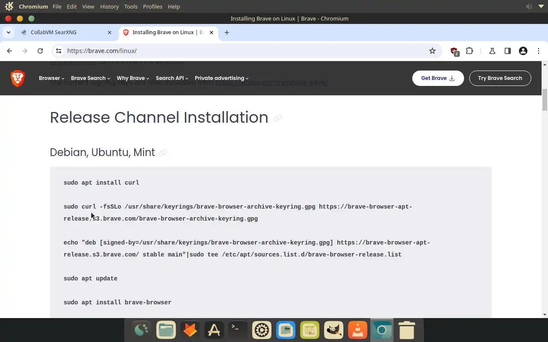The image size is (548, 342).
Task: Open the uBlock extension icon with badge
Action: [x=455, y=51]
